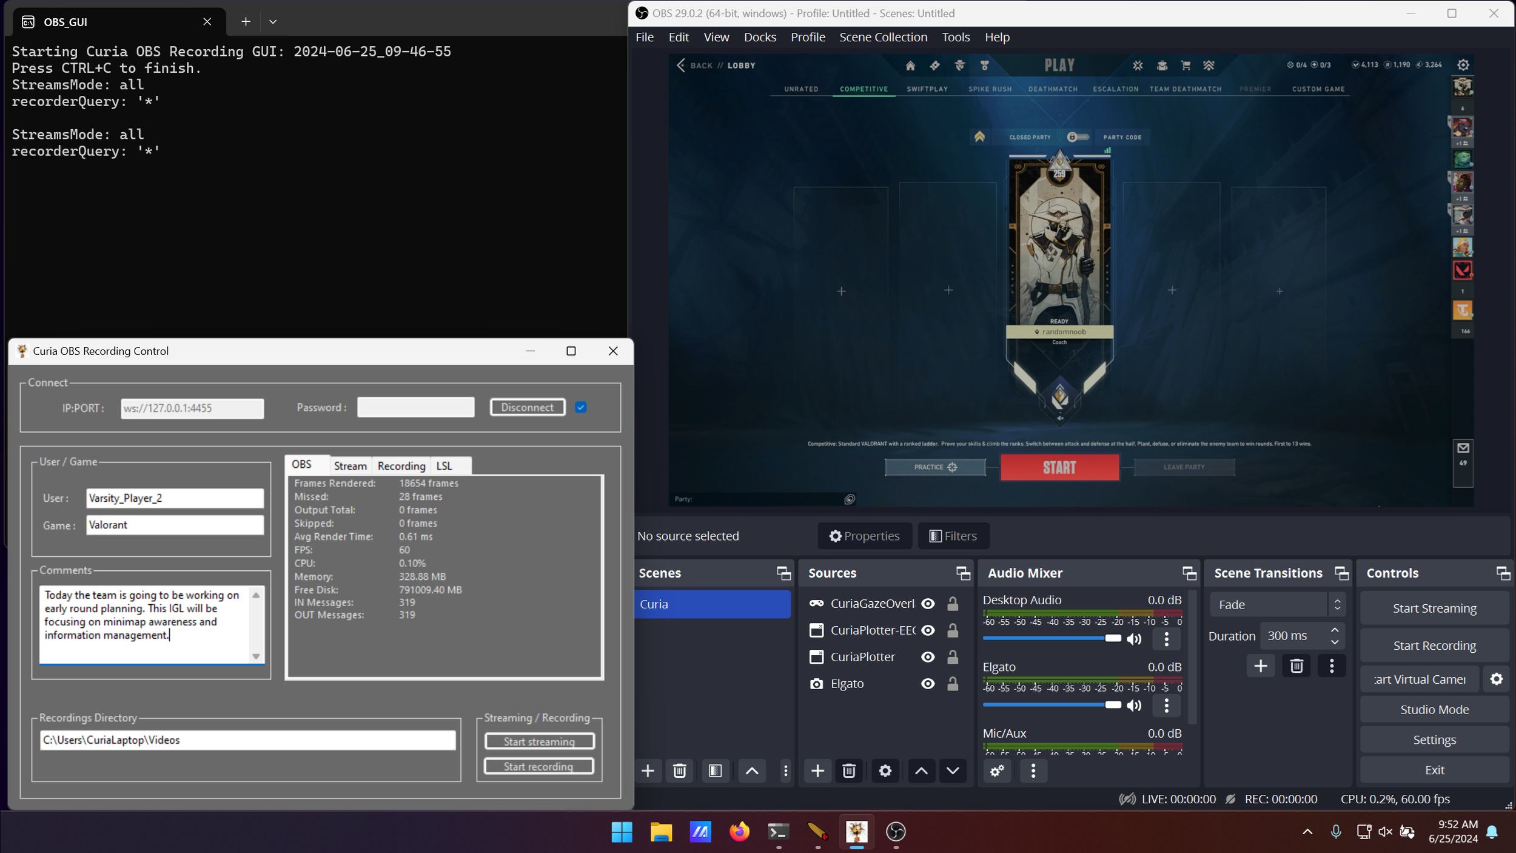Open the Tools menu in OBS

pos(956,37)
